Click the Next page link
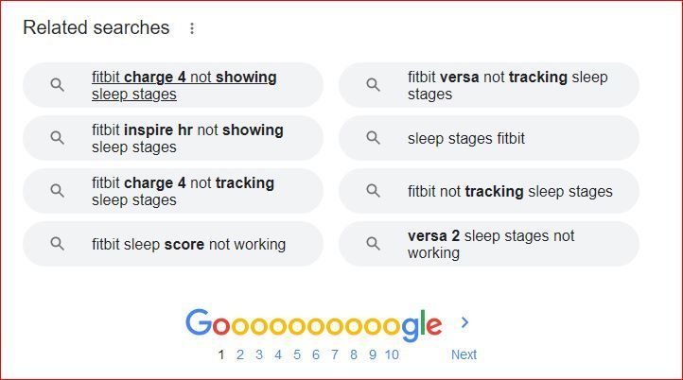683x380 pixels. [x=464, y=354]
